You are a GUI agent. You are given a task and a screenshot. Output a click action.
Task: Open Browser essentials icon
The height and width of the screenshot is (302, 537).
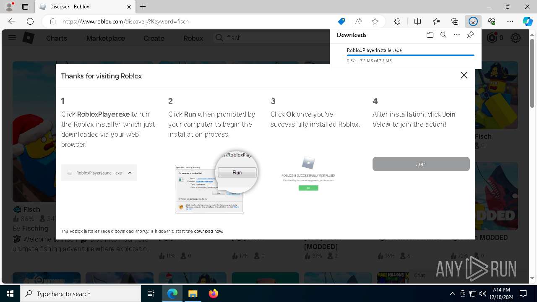pyautogui.click(x=492, y=21)
